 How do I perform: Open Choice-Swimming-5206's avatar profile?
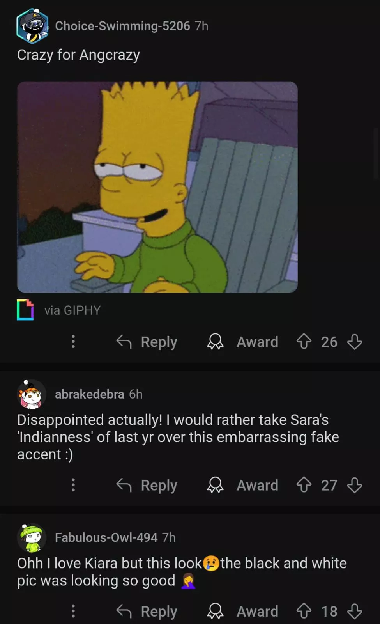tap(32, 26)
